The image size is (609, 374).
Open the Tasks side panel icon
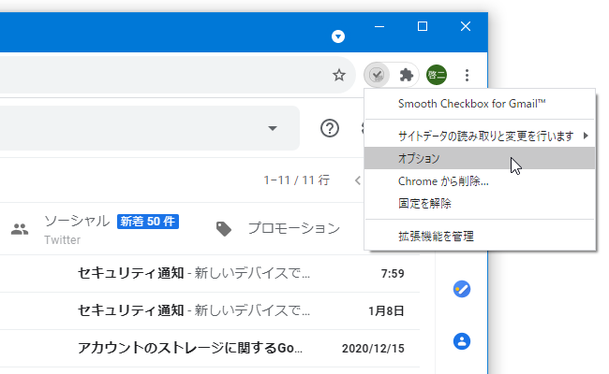pos(462,289)
